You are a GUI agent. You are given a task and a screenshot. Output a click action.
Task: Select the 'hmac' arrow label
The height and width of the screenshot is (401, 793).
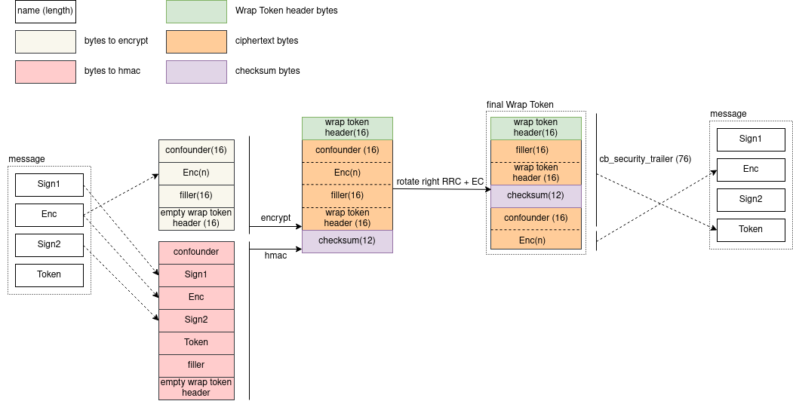(275, 256)
